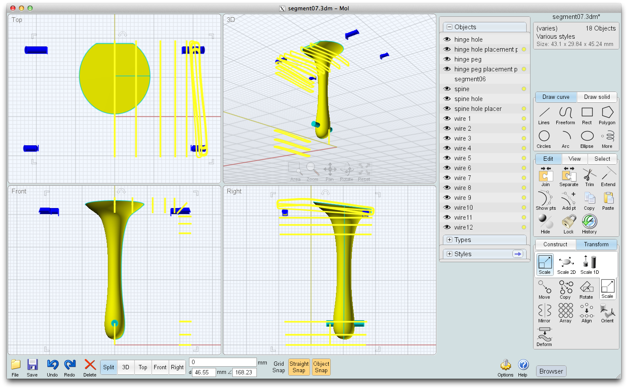The height and width of the screenshot is (389, 628).
Task: Toggle Grid Snap
Action: tap(279, 367)
